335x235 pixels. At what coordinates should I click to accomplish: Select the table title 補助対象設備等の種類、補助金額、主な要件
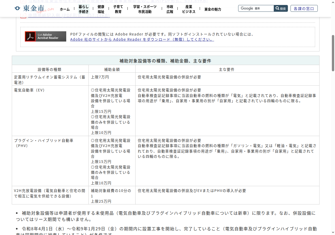[x=165, y=61]
